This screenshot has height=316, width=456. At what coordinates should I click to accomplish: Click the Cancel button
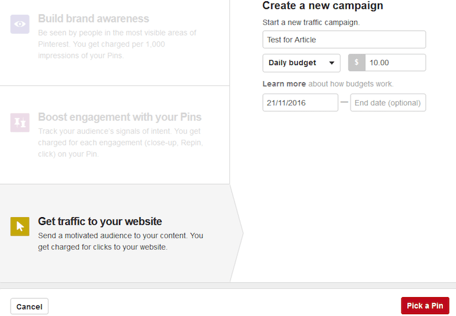(30, 307)
